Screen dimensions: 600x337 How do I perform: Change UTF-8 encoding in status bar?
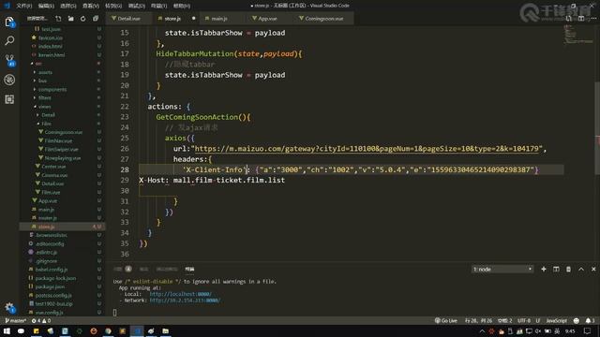click(x=524, y=320)
